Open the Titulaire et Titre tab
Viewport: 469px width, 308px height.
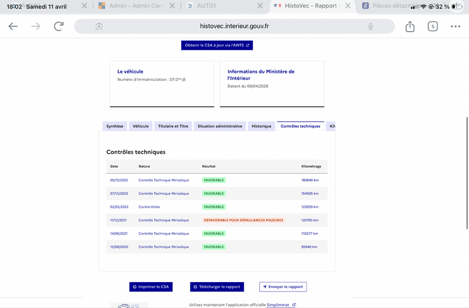[x=173, y=126]
